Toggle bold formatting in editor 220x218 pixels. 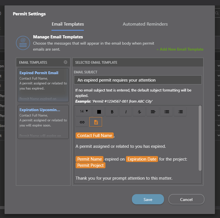click(x=112, y=112)
